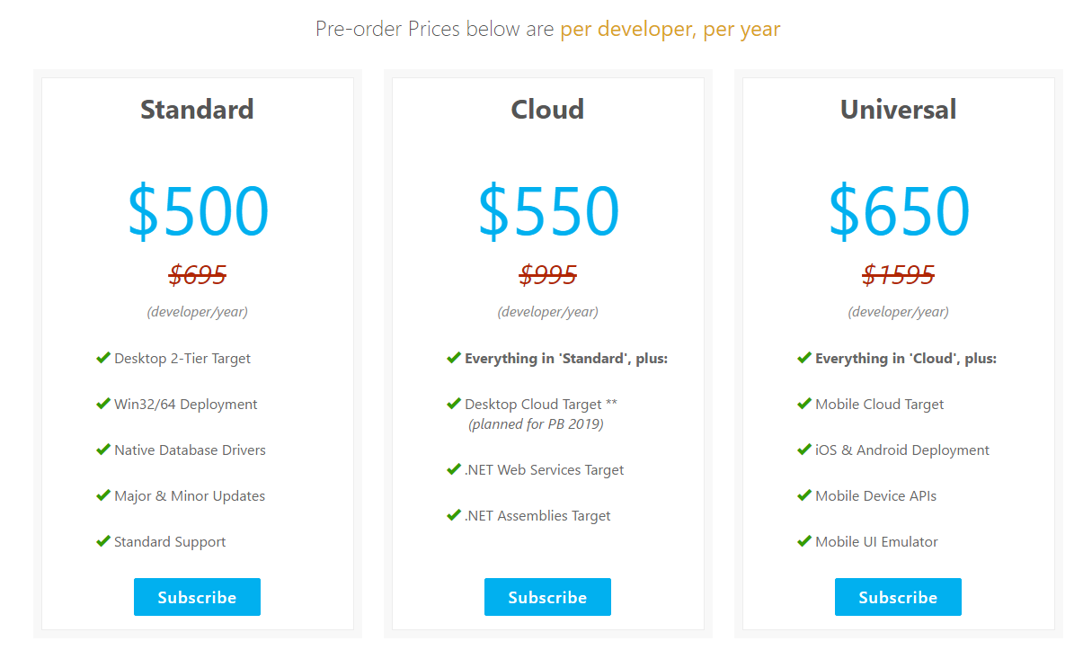Viewport: 1083px width, 659px height.
Task: Click the checkmark beside .NET Web Services Target
Action: [454, 469]
